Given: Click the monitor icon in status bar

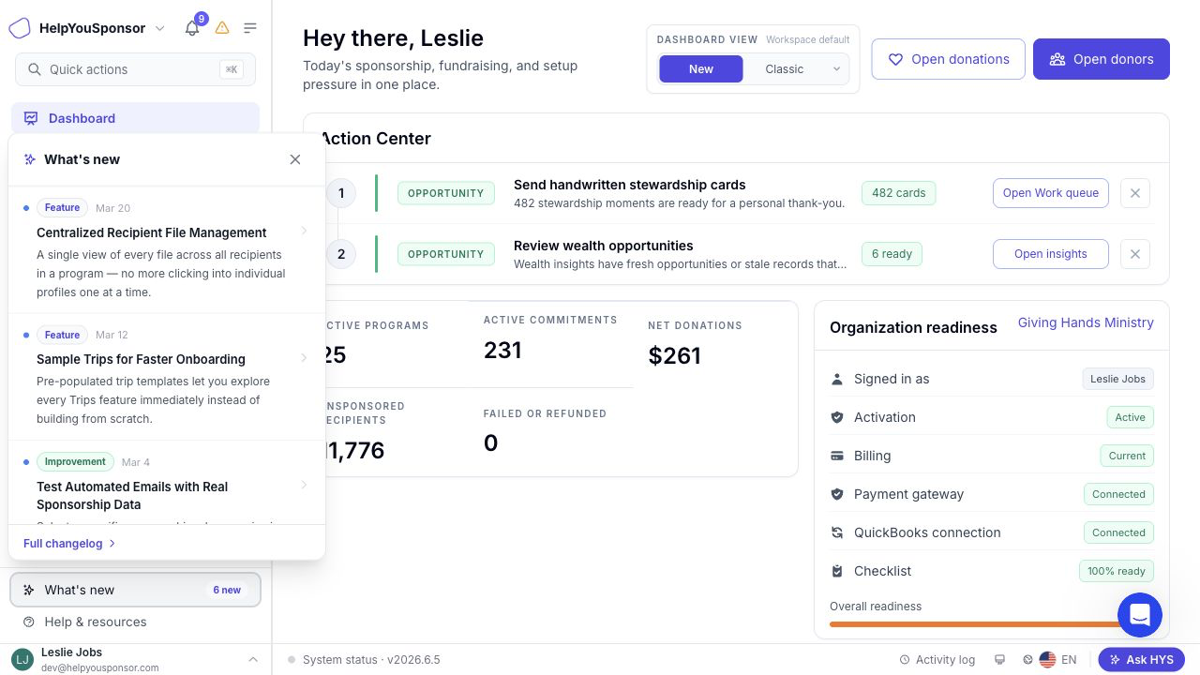Looking at the screenshot, I should (x=1000, y=660).
